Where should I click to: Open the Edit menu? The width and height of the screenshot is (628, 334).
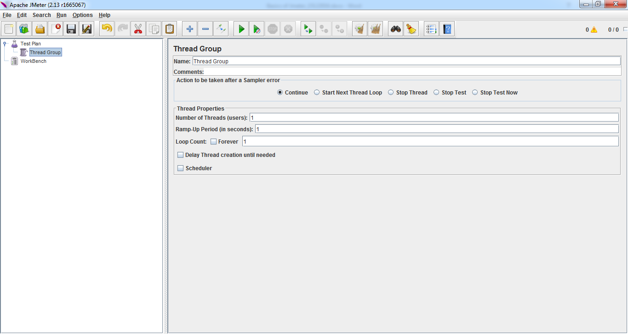(x=22, y=15)
